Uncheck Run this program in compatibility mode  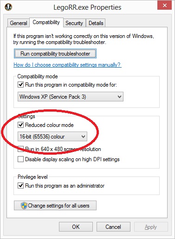[x=20, y=85]
